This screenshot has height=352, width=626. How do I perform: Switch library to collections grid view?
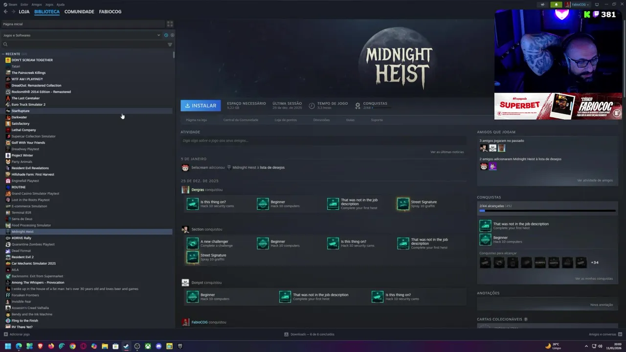[x=170, y=24]
